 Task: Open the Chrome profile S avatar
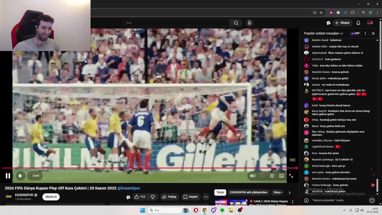click(x=370, y=13)
